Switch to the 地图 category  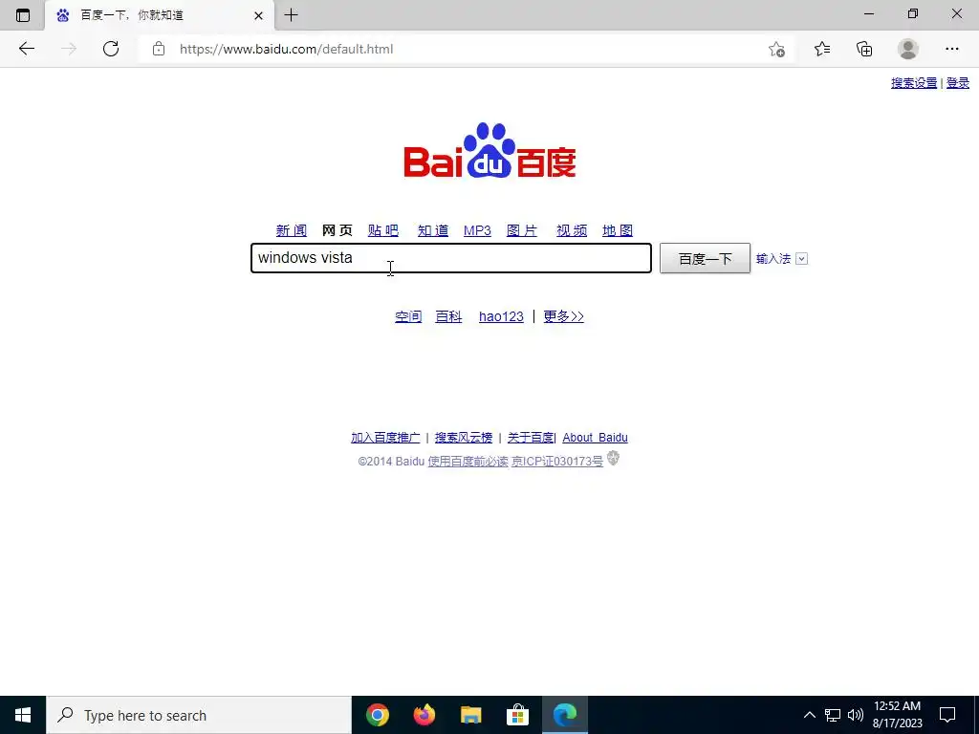[x=618, y=230]
